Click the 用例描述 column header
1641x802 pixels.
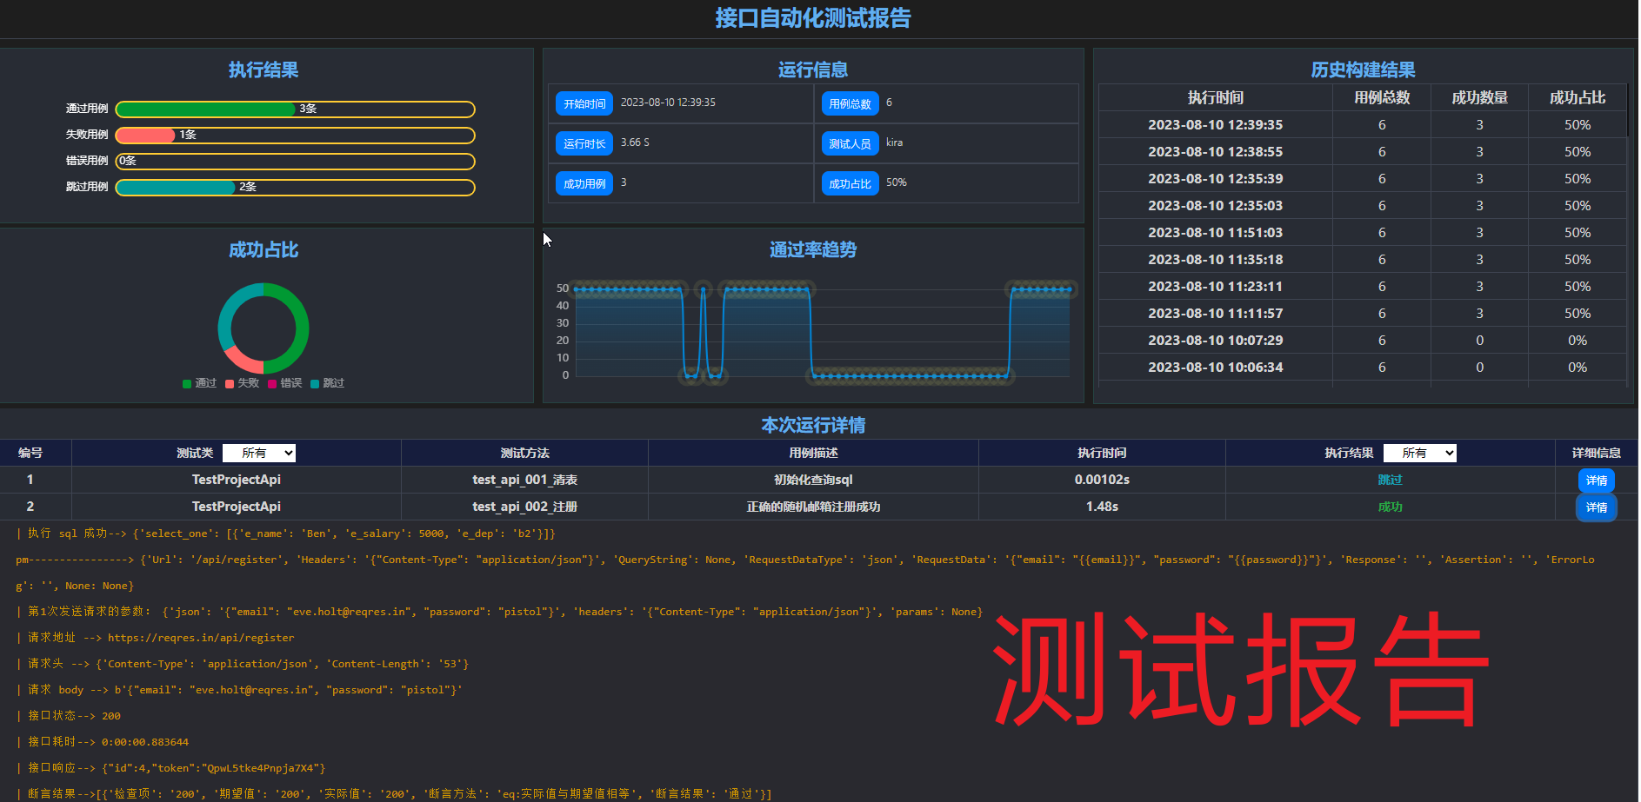813,453
